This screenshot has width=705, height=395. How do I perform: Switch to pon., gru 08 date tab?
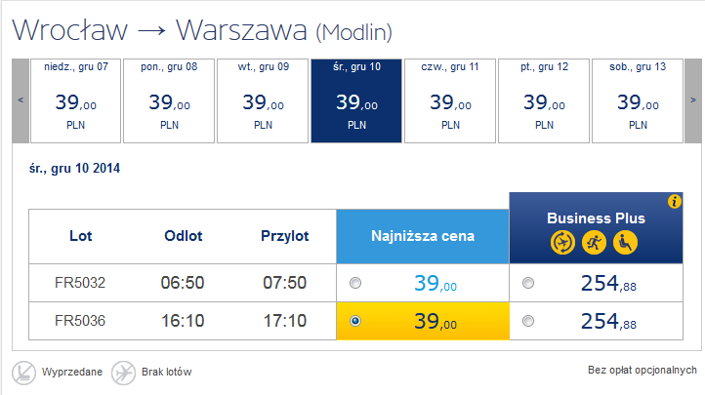pyautogui.click(x=169, y=100)
